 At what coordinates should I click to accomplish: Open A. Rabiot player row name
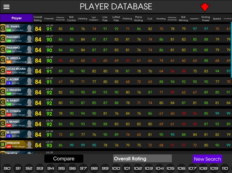pyautogui.click(x=13, y=100)
